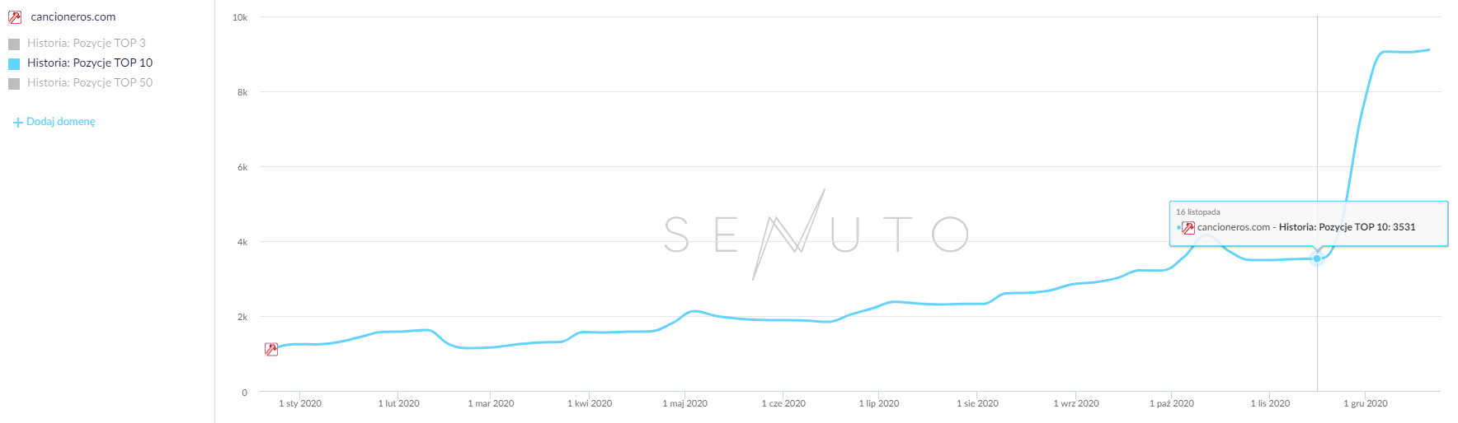Click the favicon marker at chart line start

[x=271, y=350]
